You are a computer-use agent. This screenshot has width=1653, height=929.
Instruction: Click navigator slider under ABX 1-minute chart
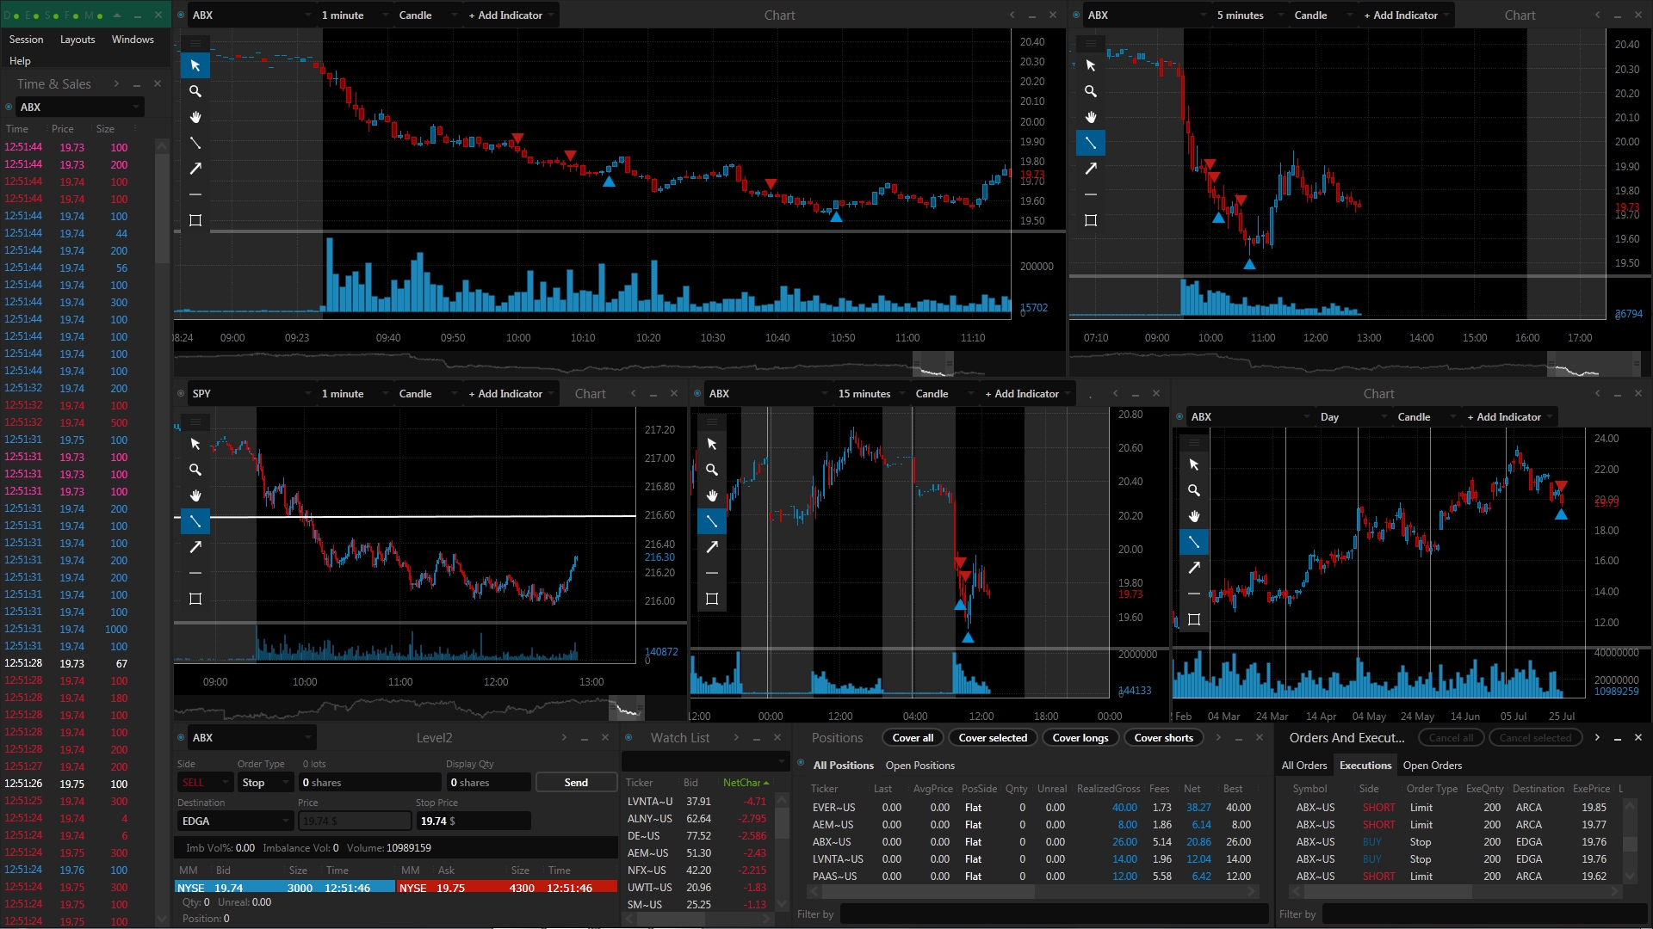933,364
